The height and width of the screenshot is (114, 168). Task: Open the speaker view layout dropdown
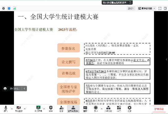pos(147,8)
